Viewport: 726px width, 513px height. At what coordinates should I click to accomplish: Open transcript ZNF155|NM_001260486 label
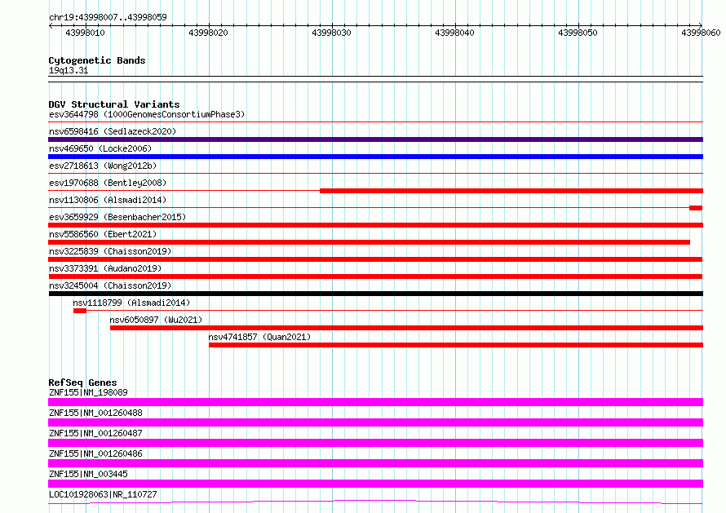coord(95,453)
